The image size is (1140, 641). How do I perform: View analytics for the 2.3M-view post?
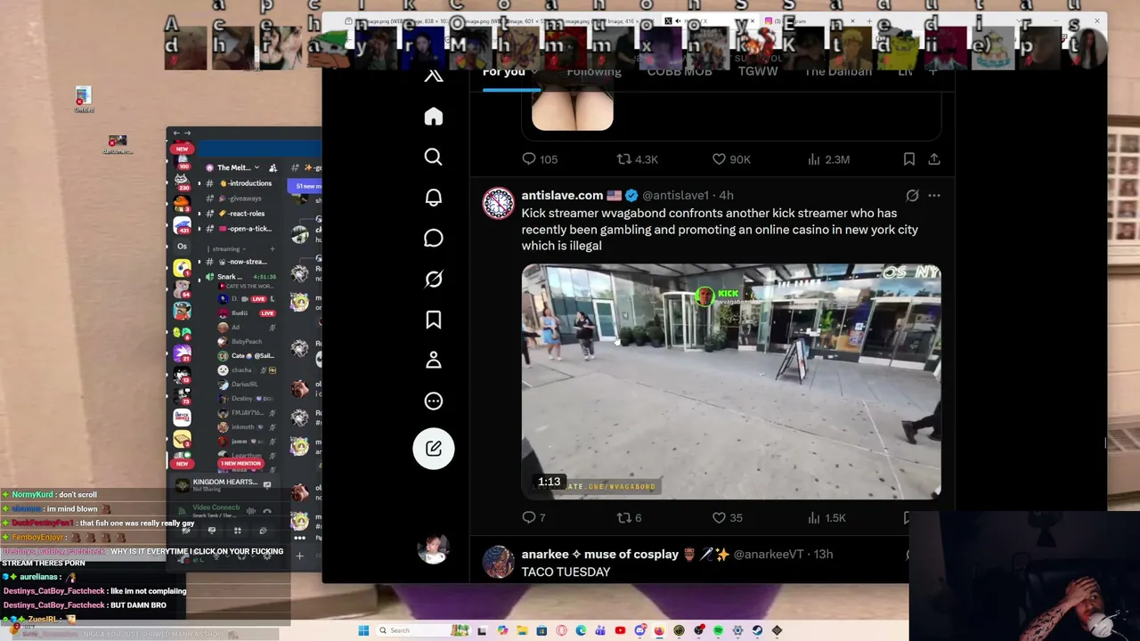coord(828,159)
